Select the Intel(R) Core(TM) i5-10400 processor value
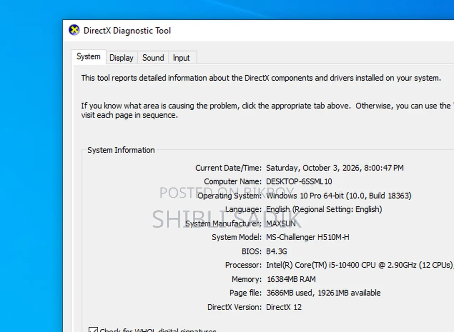454x332 pixels. [360, 265]
